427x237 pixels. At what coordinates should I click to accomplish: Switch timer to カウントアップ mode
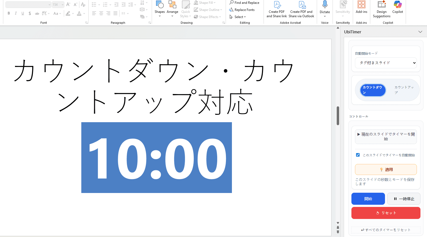point(404,90)
